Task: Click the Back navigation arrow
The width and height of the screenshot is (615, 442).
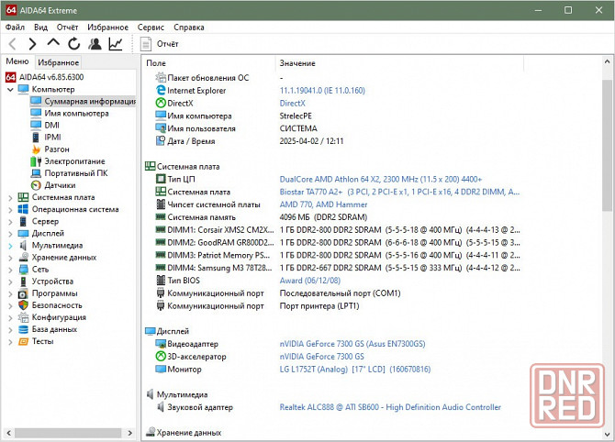Action: point(12,44)
